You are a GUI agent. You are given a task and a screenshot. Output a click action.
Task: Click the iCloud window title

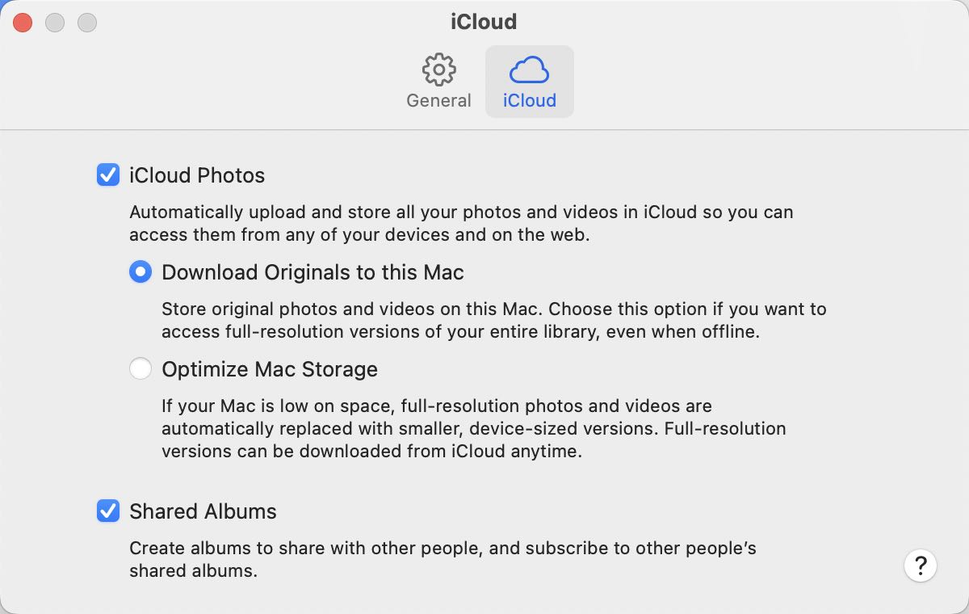pyautogui.click(x=484, y=22)
